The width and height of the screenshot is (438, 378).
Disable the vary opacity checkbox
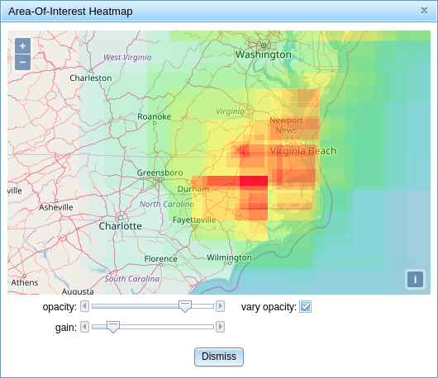[305, 307]
